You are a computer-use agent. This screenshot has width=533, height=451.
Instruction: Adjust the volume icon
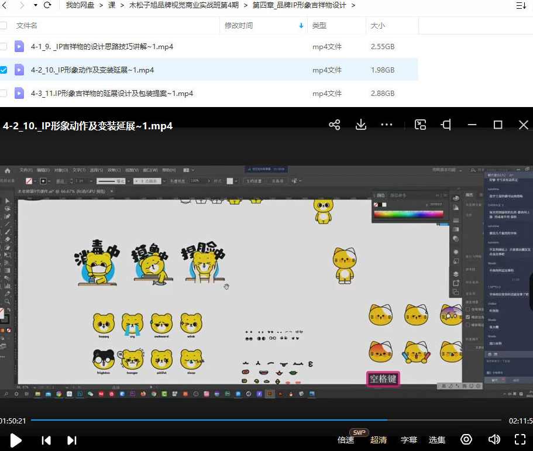(x=494, y=439)
